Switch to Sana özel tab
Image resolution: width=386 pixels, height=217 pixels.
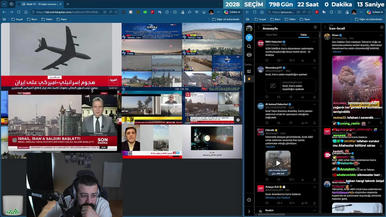tap(271, 35)
